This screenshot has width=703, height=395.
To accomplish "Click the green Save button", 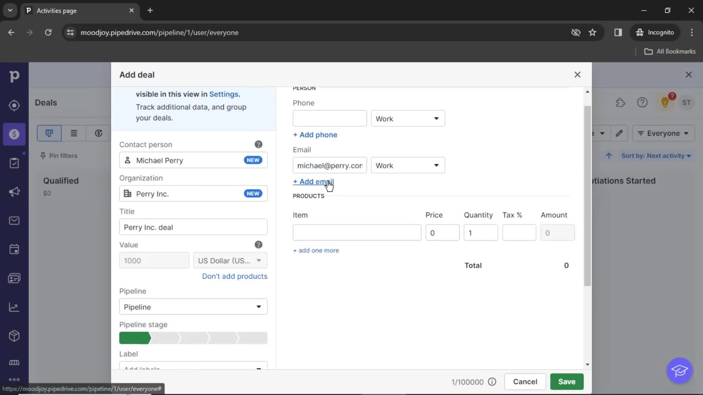I will pyautogui.click(x=567, y=382).
